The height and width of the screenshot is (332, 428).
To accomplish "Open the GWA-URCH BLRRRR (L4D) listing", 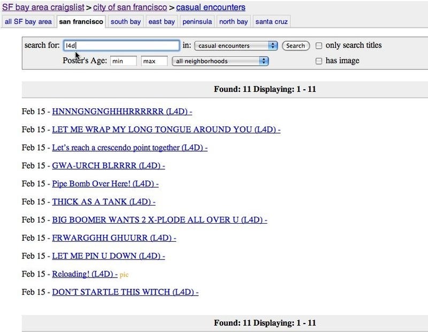I will point(109,165).
